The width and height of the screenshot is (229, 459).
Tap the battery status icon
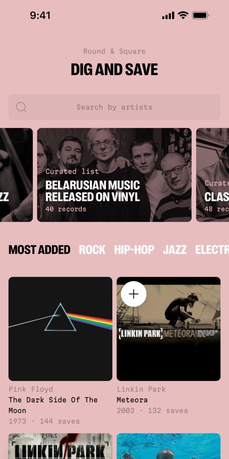(200, 15)
